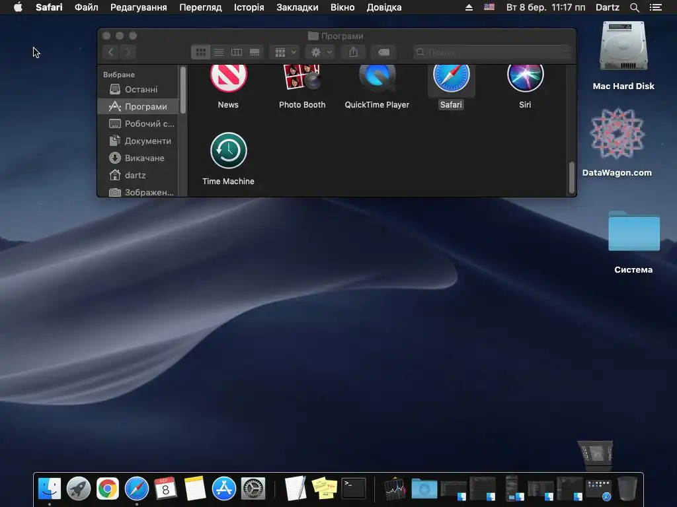Open the Downloads folder stack in the Dock

coord(424,489)
